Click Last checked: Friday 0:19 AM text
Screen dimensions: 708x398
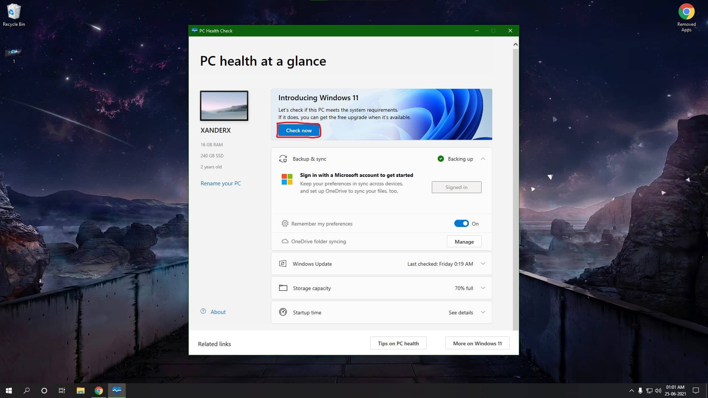(x=440, y=264)
